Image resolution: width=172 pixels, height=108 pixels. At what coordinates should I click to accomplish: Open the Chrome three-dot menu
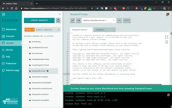coord(169,8)
